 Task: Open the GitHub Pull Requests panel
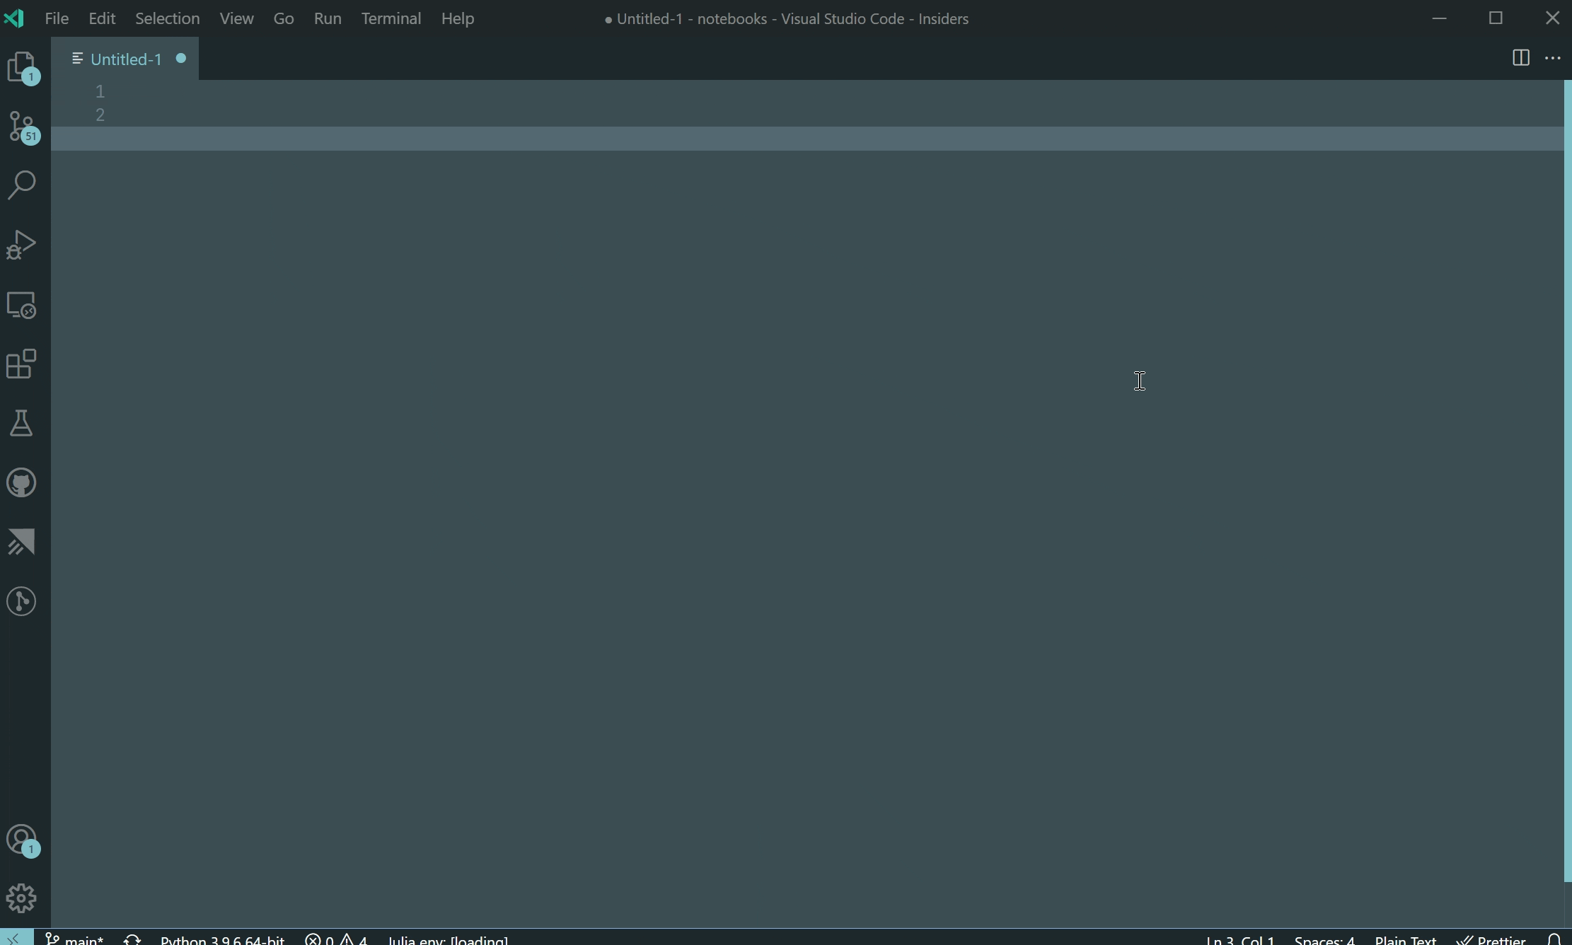[x=21, y=482]
